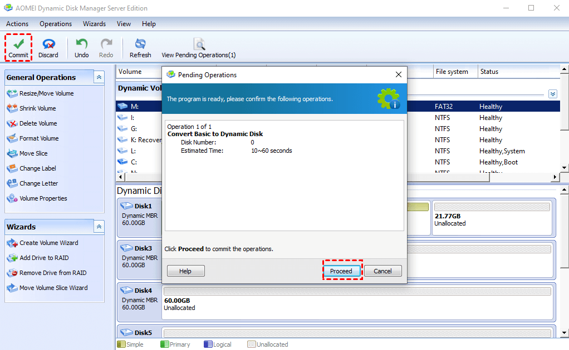
Task: Select Shrink Volume operation
Action: 38,108
